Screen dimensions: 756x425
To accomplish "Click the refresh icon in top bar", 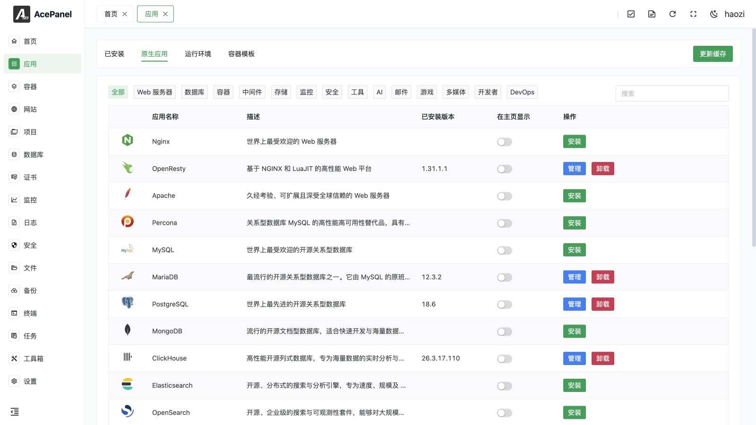I will point(672,14).
